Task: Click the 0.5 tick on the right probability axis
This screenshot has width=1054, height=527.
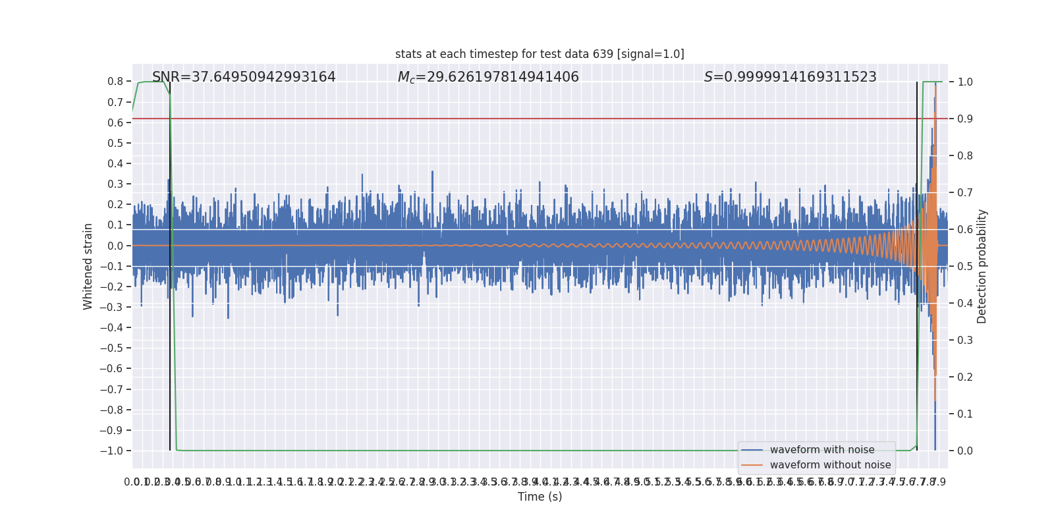Action: pyautogui.click(x=965, y=266)
